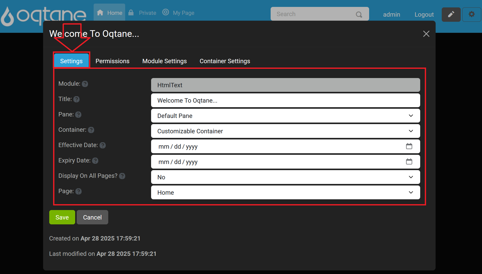Open the Expiry Date calendar picker
Image resolution: width=482 pixels, height=274 pixels.
click(409, 161)
